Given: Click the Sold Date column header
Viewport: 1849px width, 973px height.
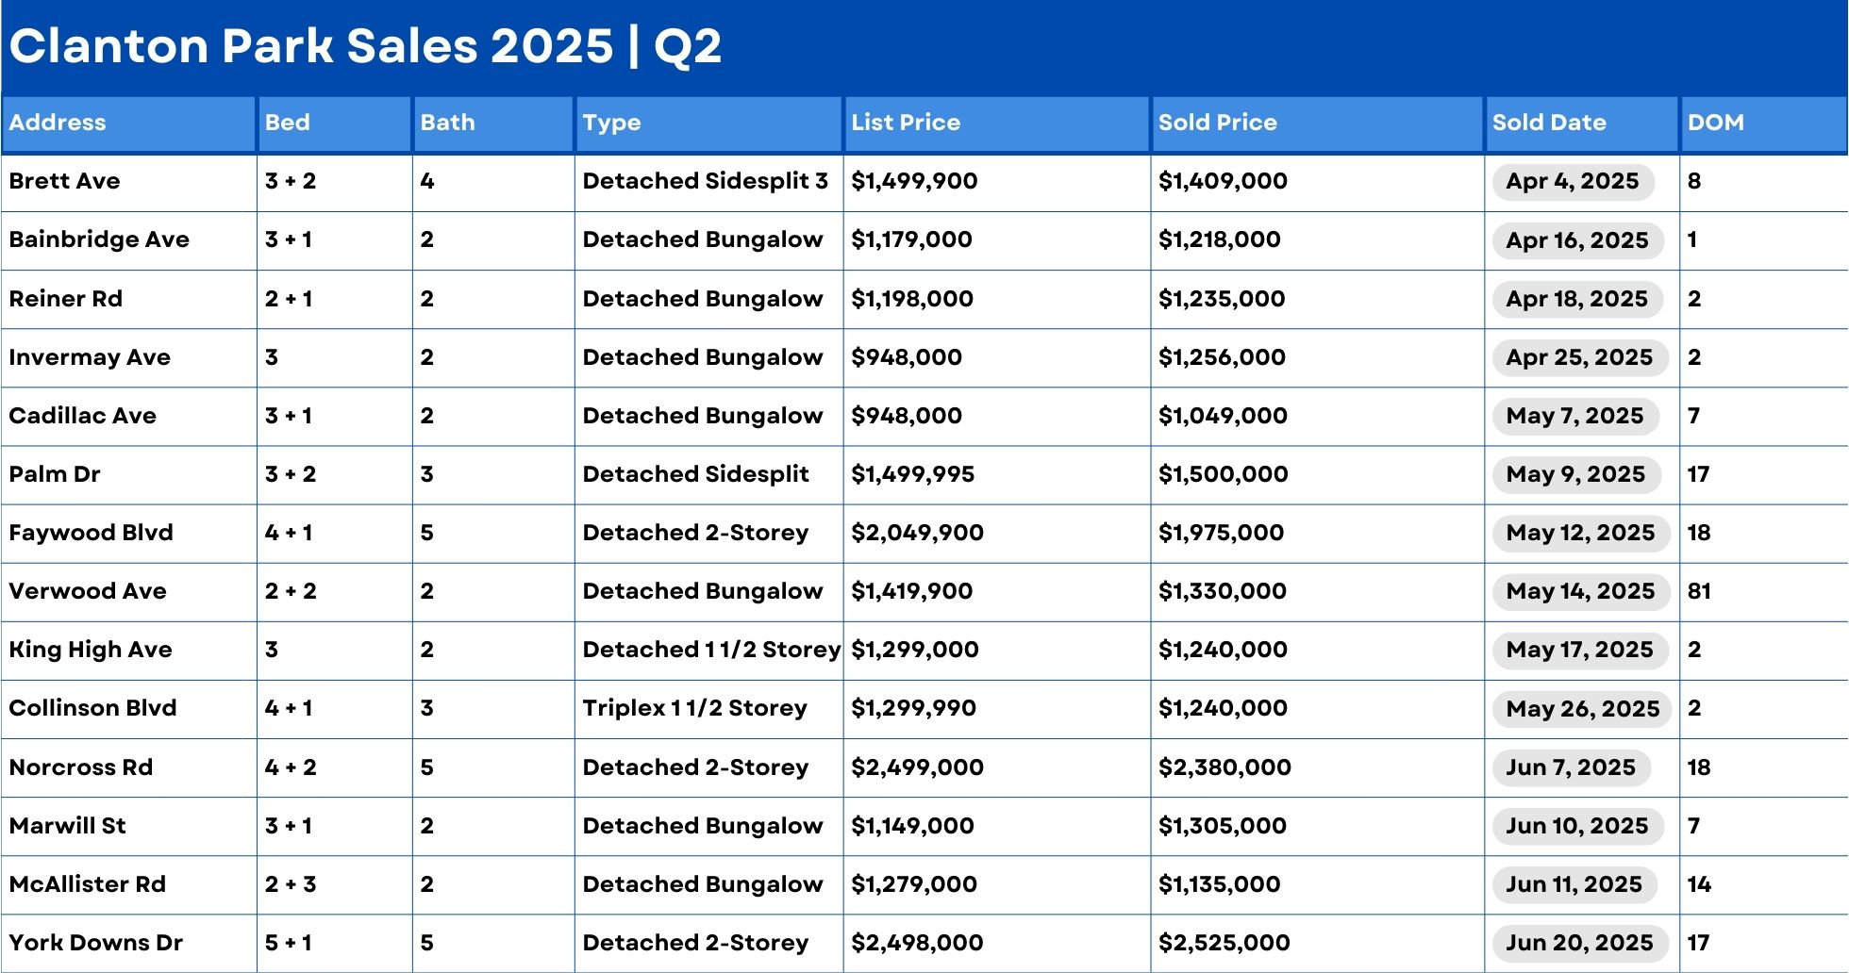Looking at the screenshot, I should (x=1548, y=123).
